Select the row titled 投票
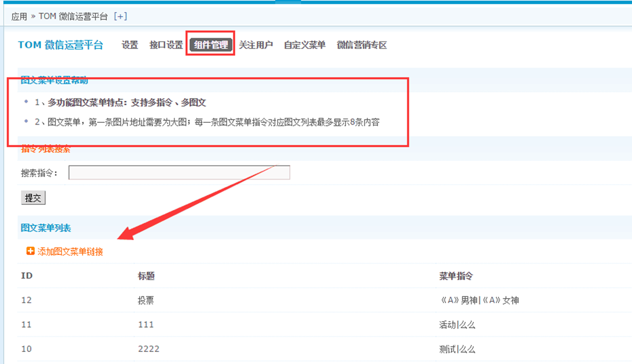 click(x=325, y=301)
